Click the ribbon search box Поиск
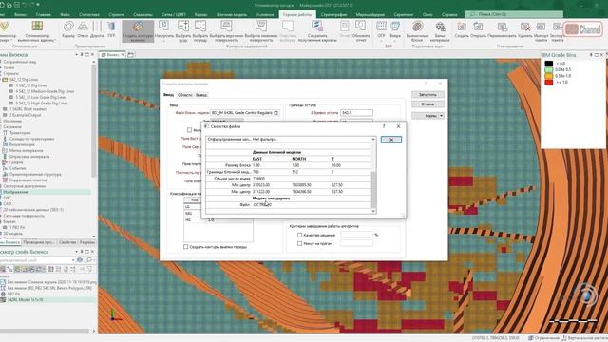The image size is (608, 342). (514, 14)
